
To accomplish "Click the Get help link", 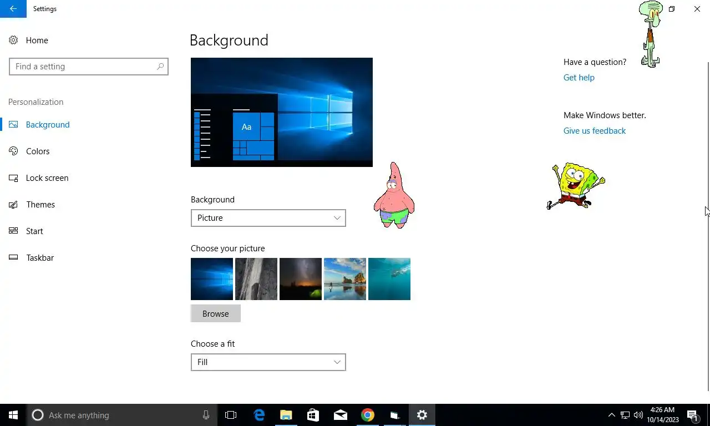I will coord(579,78).
